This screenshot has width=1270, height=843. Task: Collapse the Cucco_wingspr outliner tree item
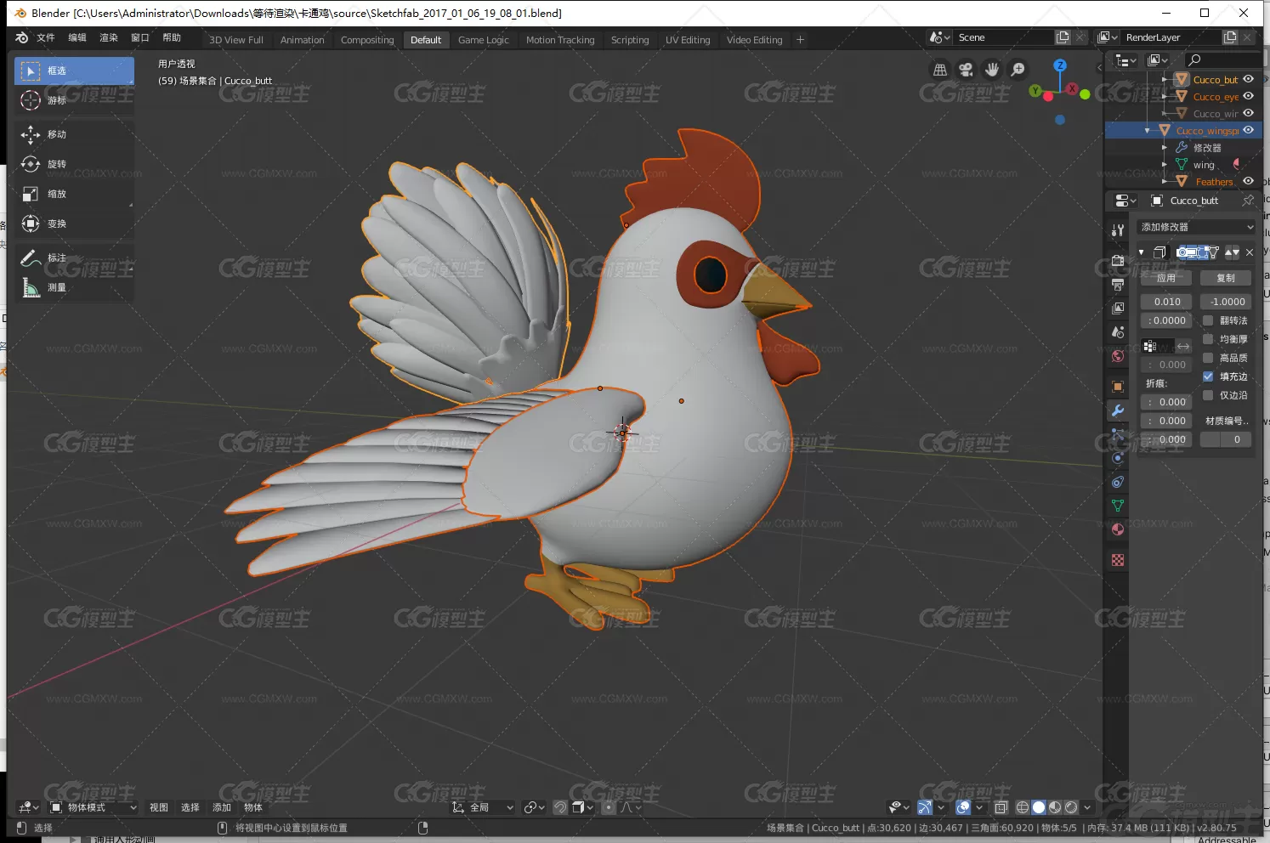point(1148,130)
